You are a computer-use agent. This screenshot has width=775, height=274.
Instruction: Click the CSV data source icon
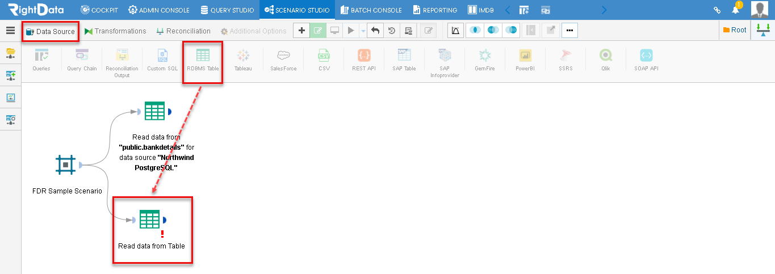[324, 56]
